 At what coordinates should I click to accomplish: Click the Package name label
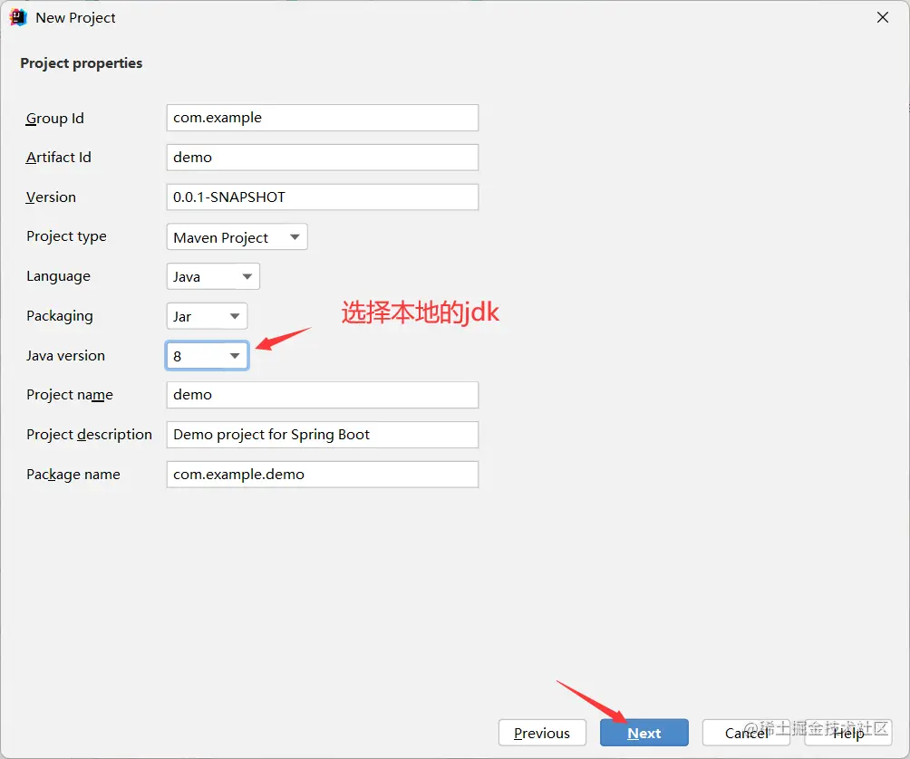[73, 475]
